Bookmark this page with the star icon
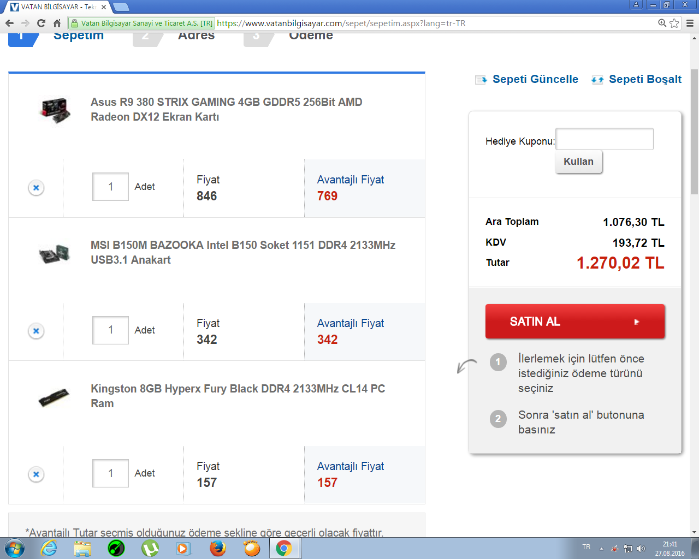 click(x=674, y=23)
